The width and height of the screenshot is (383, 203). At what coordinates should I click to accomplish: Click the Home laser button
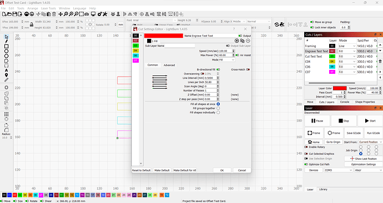coord(314,142)
